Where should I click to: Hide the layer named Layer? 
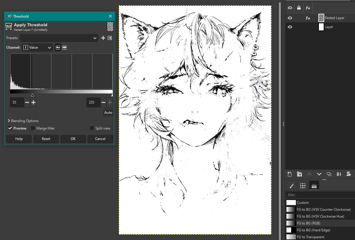point(290,27)
